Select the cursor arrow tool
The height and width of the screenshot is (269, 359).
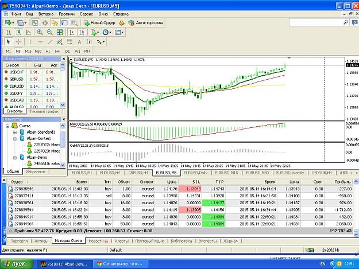(x=9, y=42)
